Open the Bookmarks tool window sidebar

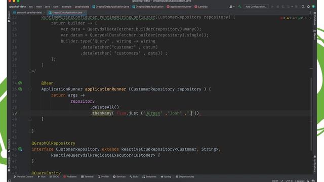[9, 164]
